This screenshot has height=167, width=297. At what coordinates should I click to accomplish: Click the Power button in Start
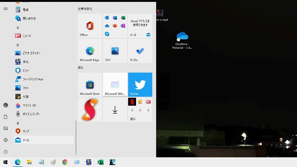pos(6,152)
